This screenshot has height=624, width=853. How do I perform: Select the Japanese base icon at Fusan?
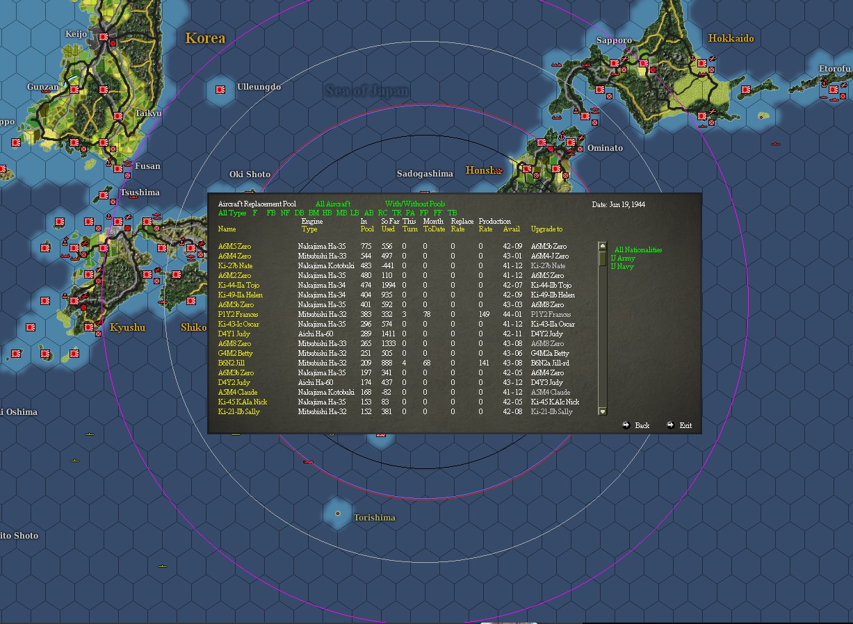118,168
